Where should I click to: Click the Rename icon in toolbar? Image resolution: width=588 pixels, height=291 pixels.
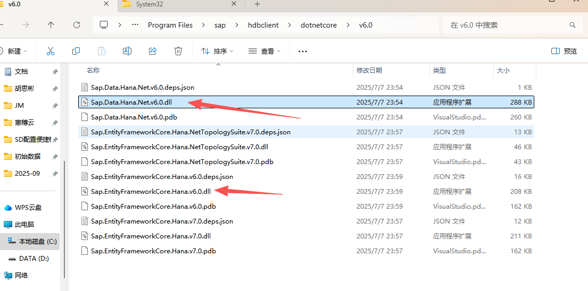(127, 51)
